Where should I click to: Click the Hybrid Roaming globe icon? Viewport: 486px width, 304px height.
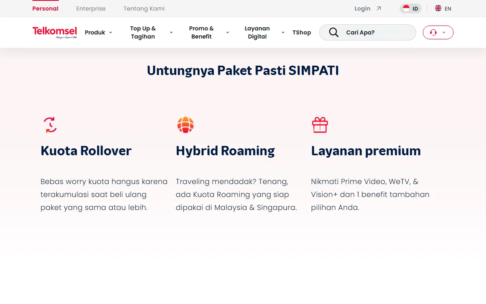point(185,125)
